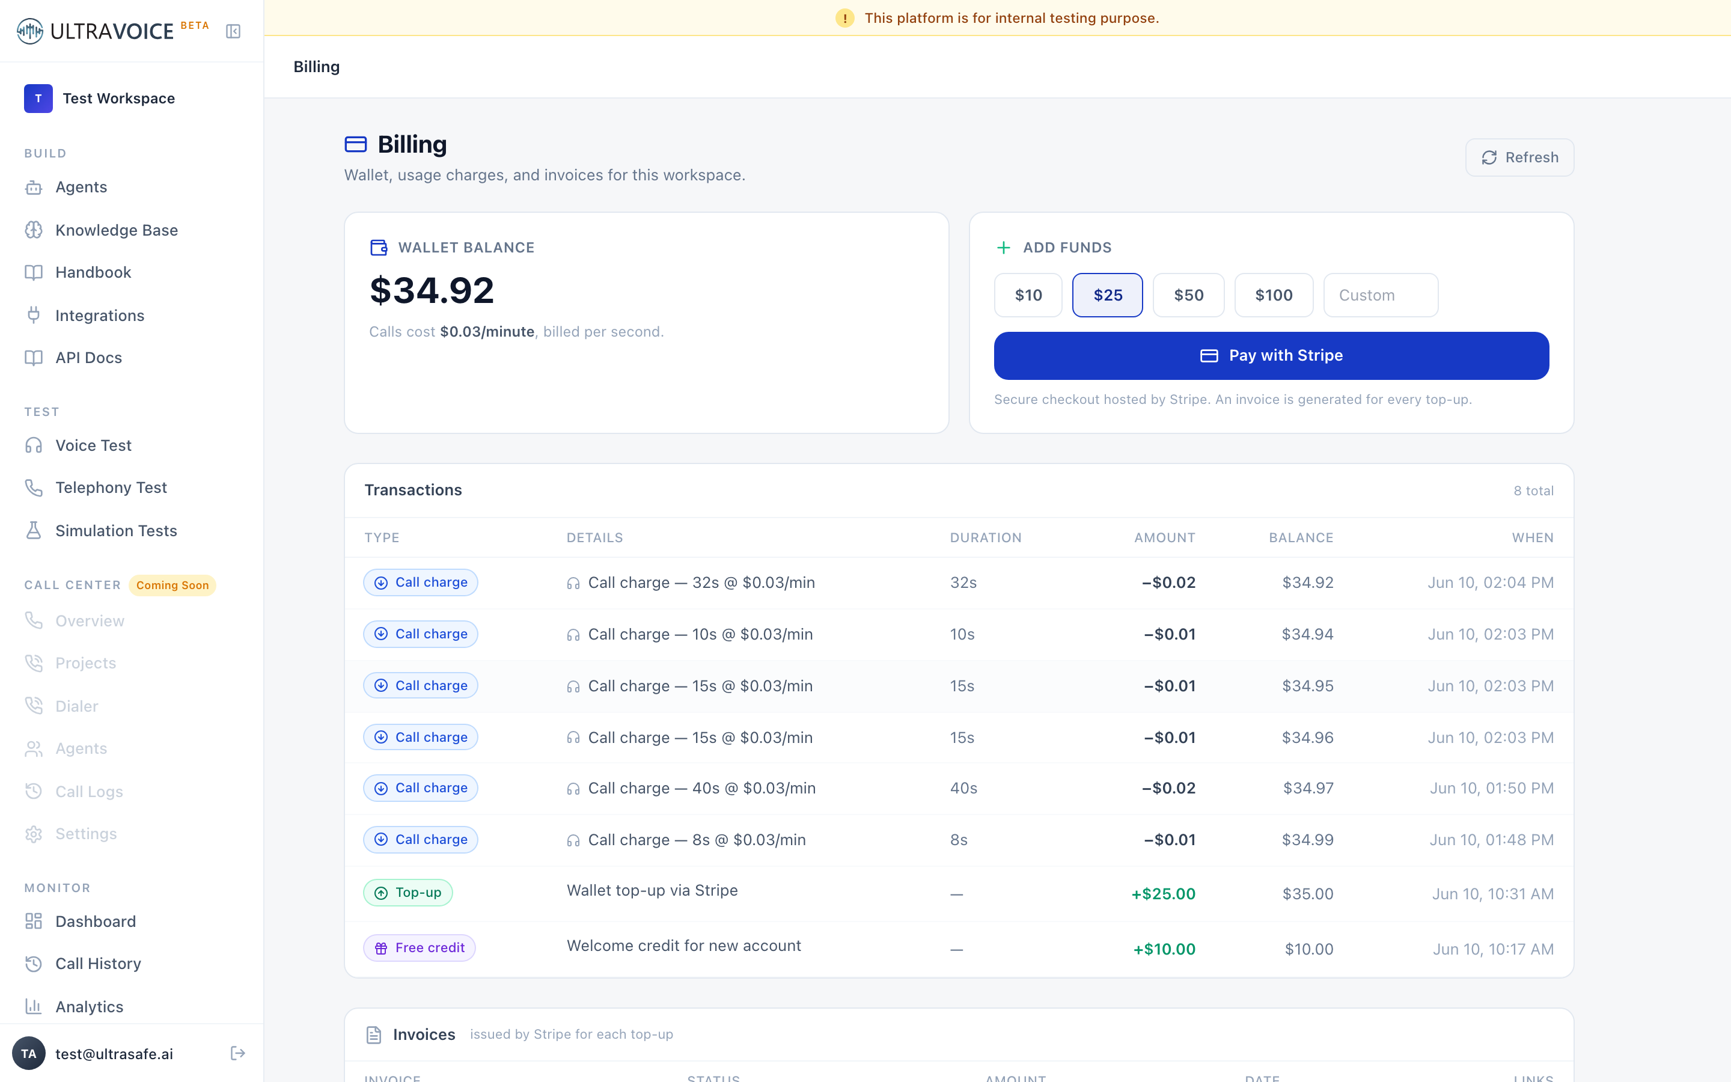Click the WHEN column header

coord(1533,537)
